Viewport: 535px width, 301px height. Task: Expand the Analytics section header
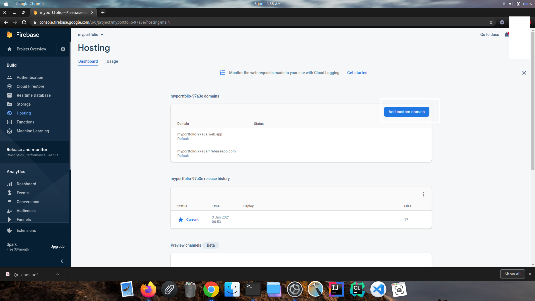16,172
